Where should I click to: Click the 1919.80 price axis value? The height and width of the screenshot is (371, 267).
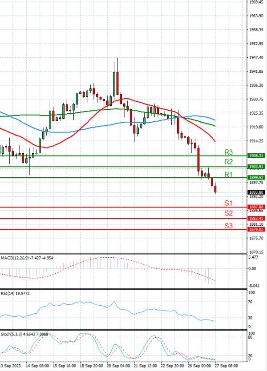pyautogui.click(x=256, y=127)
